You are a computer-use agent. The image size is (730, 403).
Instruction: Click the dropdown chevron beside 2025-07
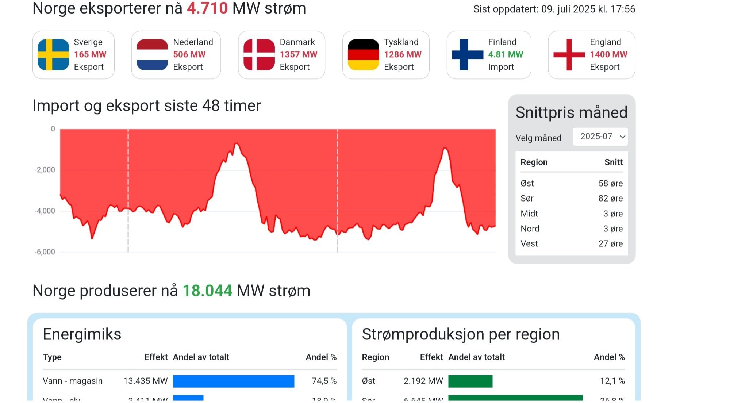coord(622,137)
